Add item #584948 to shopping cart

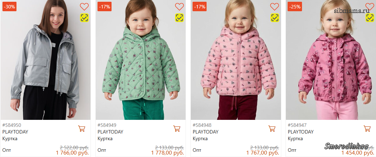(272, 129)
